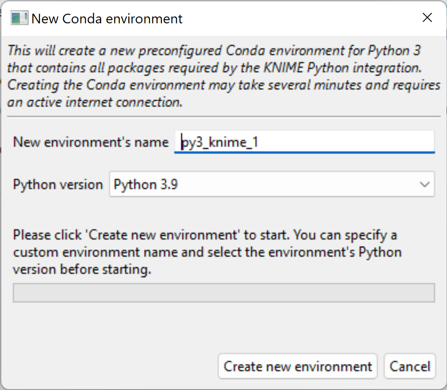
Task: Click the 'Python version' label
Action: tap(58, 184)
